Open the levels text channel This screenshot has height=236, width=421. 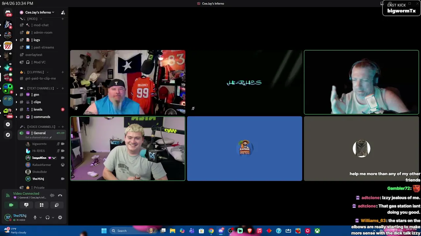[x=42, y=109]
